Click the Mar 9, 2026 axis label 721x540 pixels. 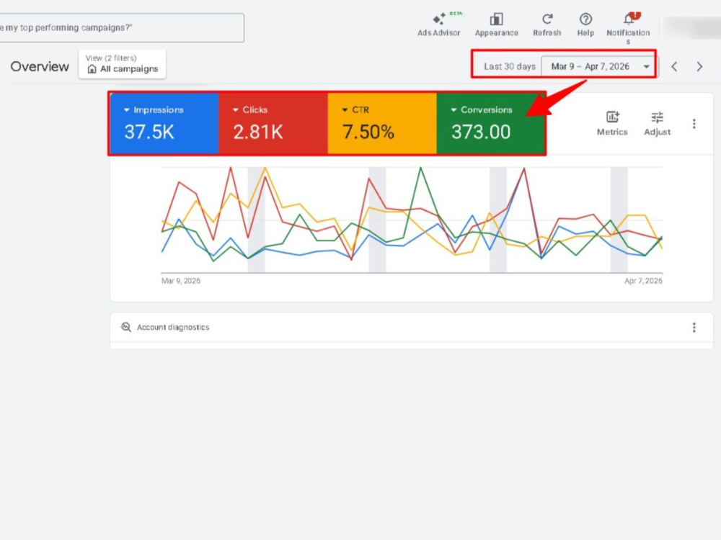point(181,281)
